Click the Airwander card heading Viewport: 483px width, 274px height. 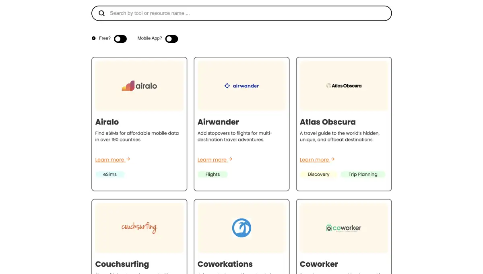pyautogui.click(x=218, y=122)
